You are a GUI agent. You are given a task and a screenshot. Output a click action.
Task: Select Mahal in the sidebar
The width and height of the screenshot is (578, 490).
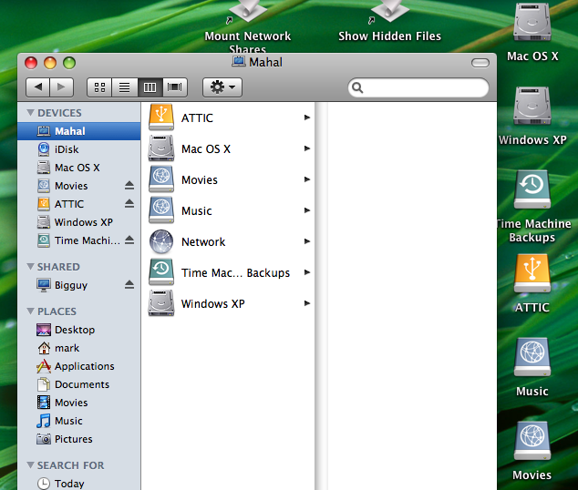(x=79, y=131)
